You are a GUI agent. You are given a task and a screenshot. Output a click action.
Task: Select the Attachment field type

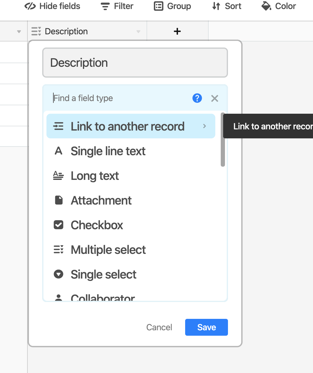tap(101, 201)
